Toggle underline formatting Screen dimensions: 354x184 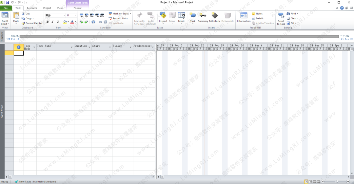(x=58, y=22)
